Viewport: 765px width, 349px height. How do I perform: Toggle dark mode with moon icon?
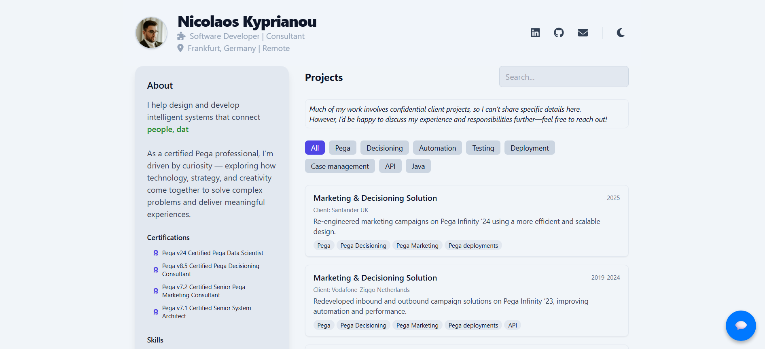[x=621, y=33]
